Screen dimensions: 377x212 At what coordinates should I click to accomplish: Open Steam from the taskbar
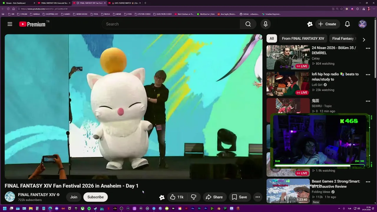point(95,208)
